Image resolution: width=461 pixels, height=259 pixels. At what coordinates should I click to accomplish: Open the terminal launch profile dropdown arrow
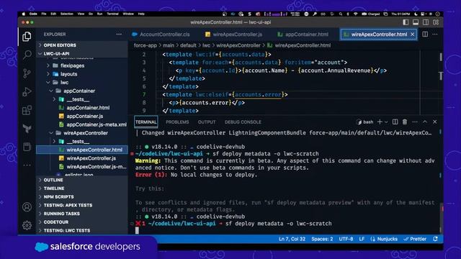386,122
